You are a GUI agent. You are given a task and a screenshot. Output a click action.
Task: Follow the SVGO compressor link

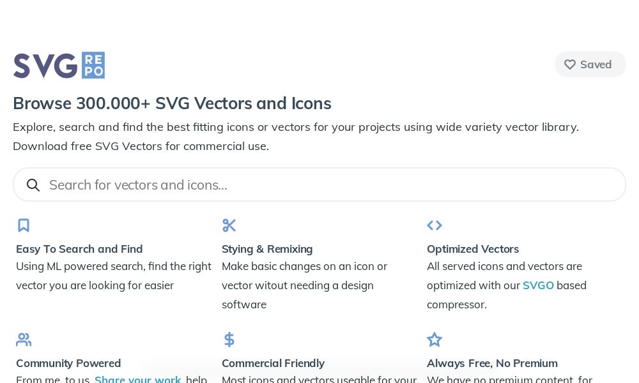539,285
